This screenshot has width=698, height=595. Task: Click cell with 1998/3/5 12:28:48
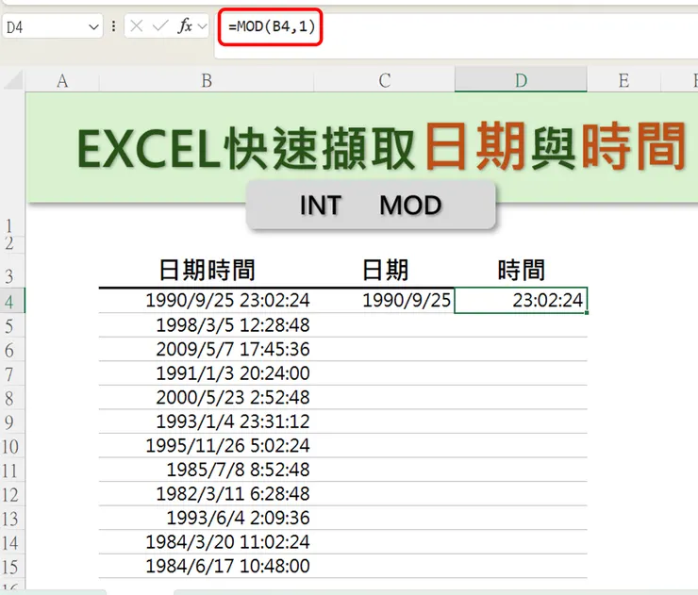click(x=207, y=325)
